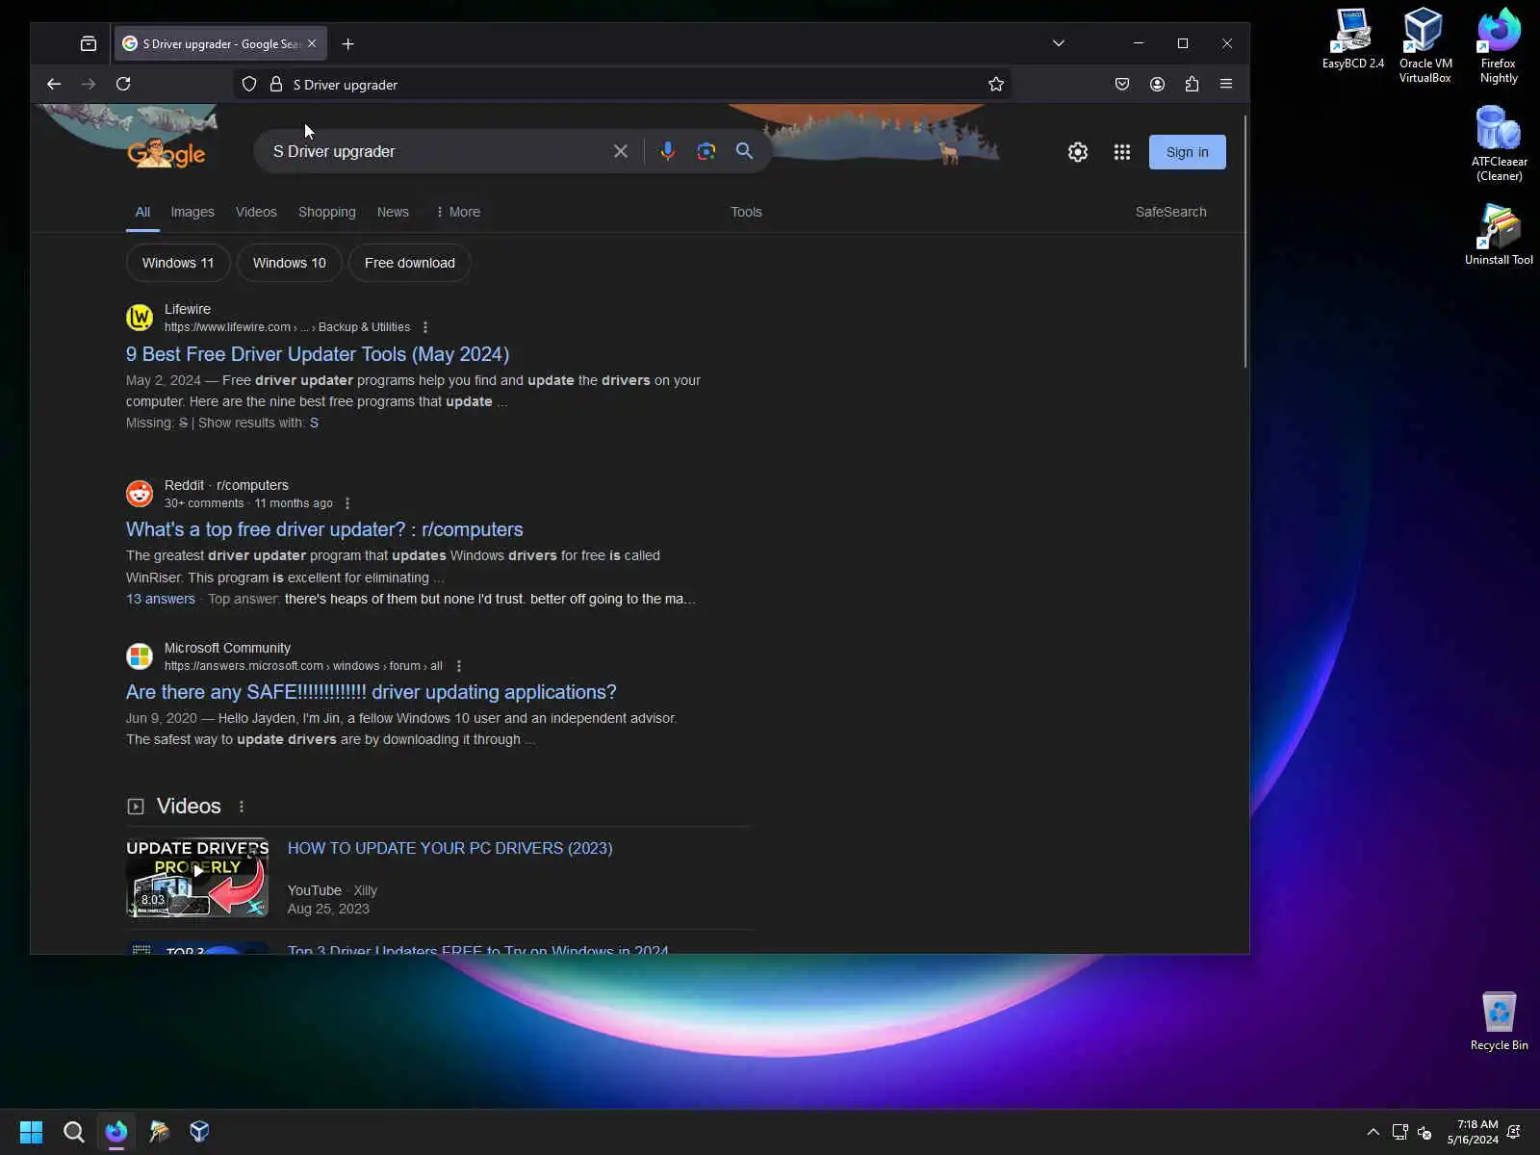Focus the Google search input
Image resolution: width=1540 pixels, height=1155 pixels.
[x=438, y=151]
